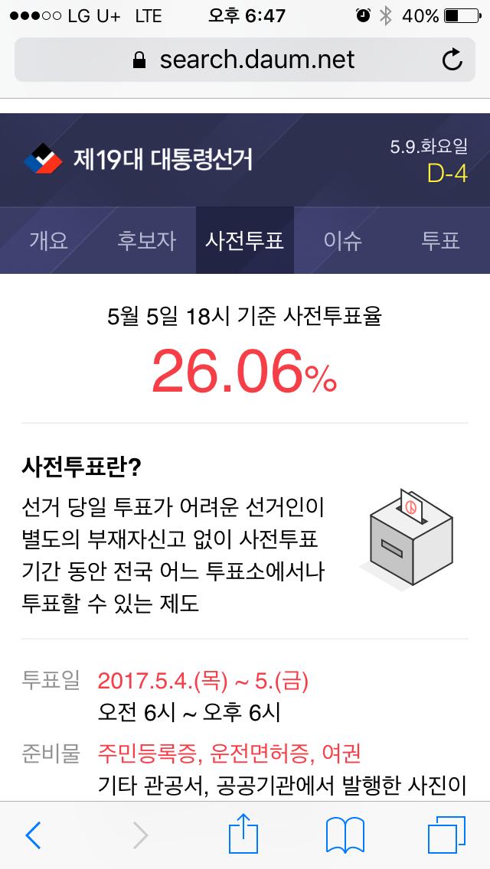The width and height of the screenshot is (490, 869).
Task: Open the 투표 tab
Action: tap(440, 241)
